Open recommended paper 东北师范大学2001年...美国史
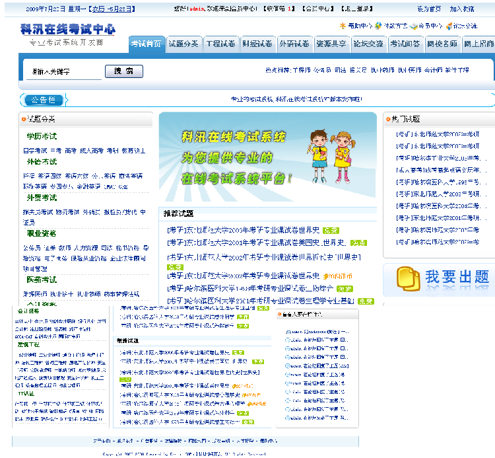The width and height of the screenshot is (495, 458). (x=256, y=243)
